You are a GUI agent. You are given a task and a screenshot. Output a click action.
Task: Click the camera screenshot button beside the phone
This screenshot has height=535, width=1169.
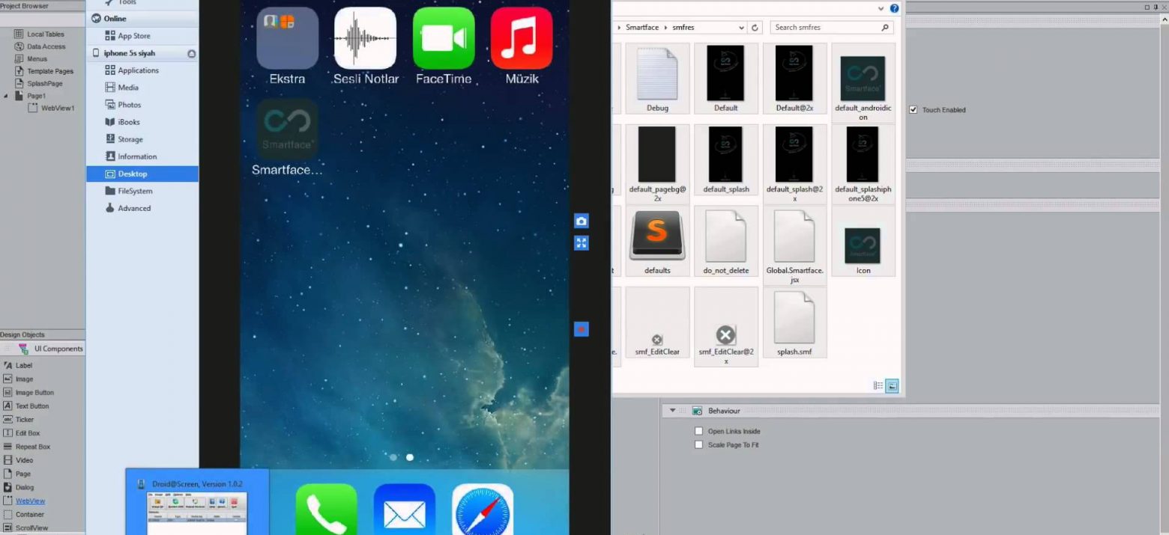pos(581,221)
